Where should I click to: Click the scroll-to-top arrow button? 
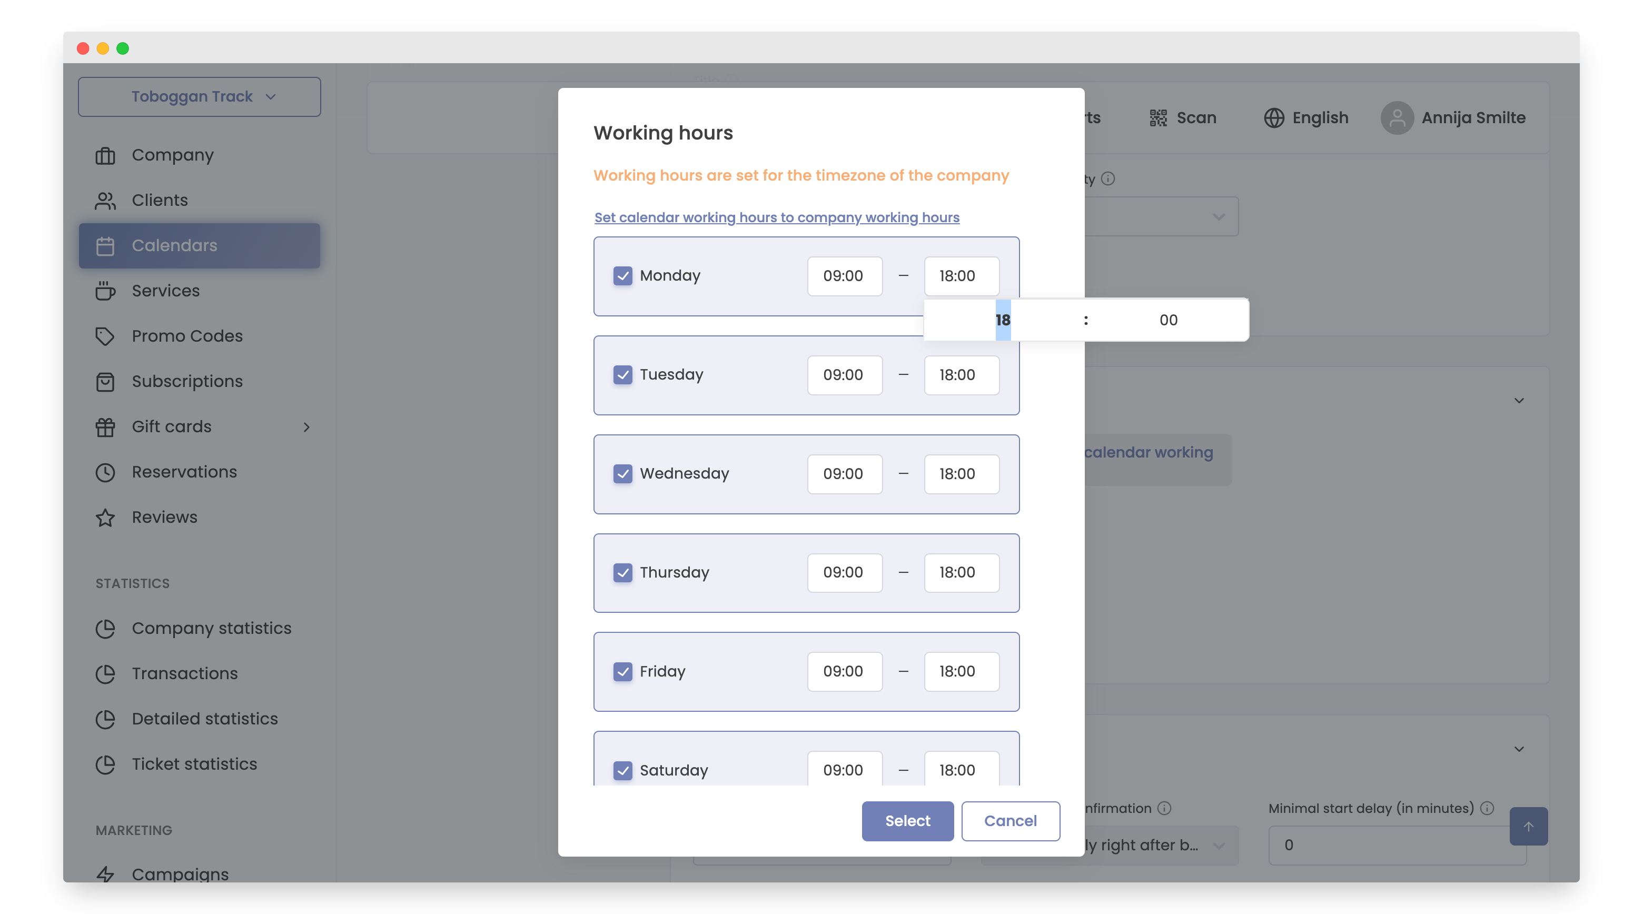point(1528,826)
